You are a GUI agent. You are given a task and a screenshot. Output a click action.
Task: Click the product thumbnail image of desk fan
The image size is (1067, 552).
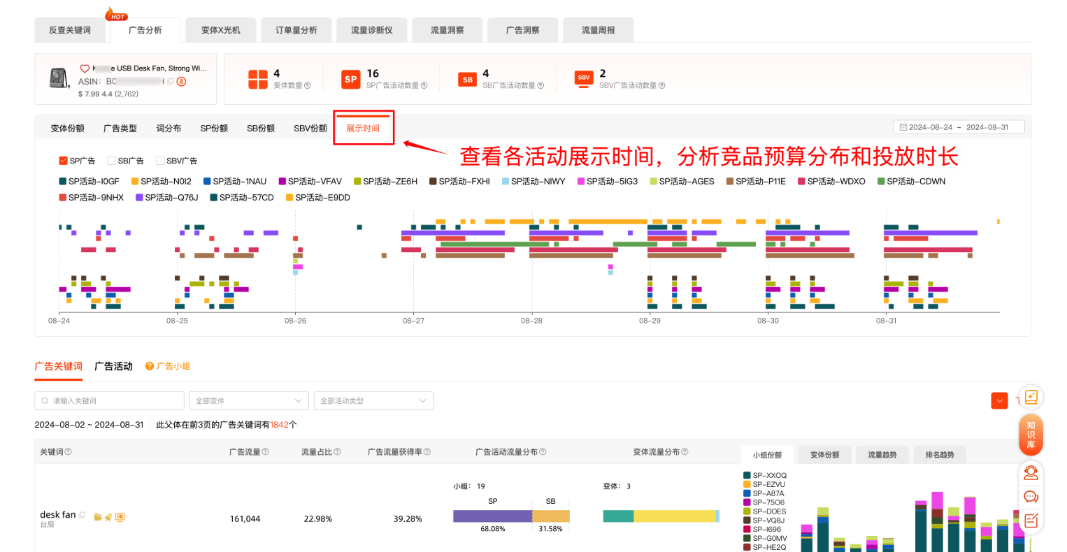point(60,78)
